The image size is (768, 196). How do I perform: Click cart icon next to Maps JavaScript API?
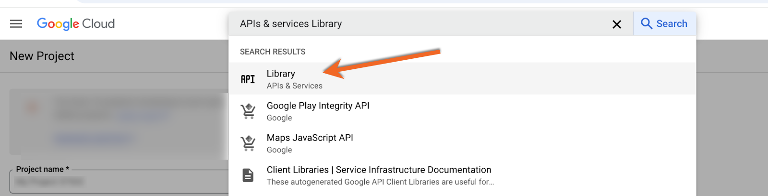pos(248,143)
